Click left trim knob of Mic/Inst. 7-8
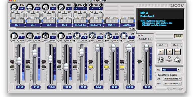 click(x=91, y=5)
